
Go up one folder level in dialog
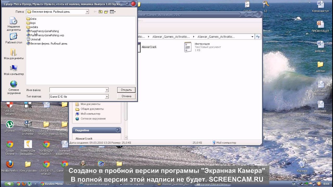[100, 12]
